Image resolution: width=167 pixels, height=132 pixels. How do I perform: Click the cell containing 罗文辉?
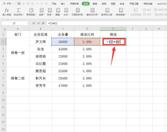point(41,42)
